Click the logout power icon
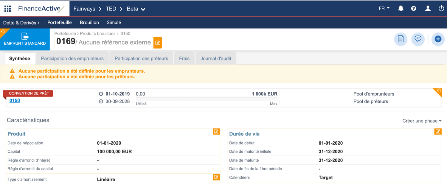Screen dimensions: 447x189 (441, 8)
